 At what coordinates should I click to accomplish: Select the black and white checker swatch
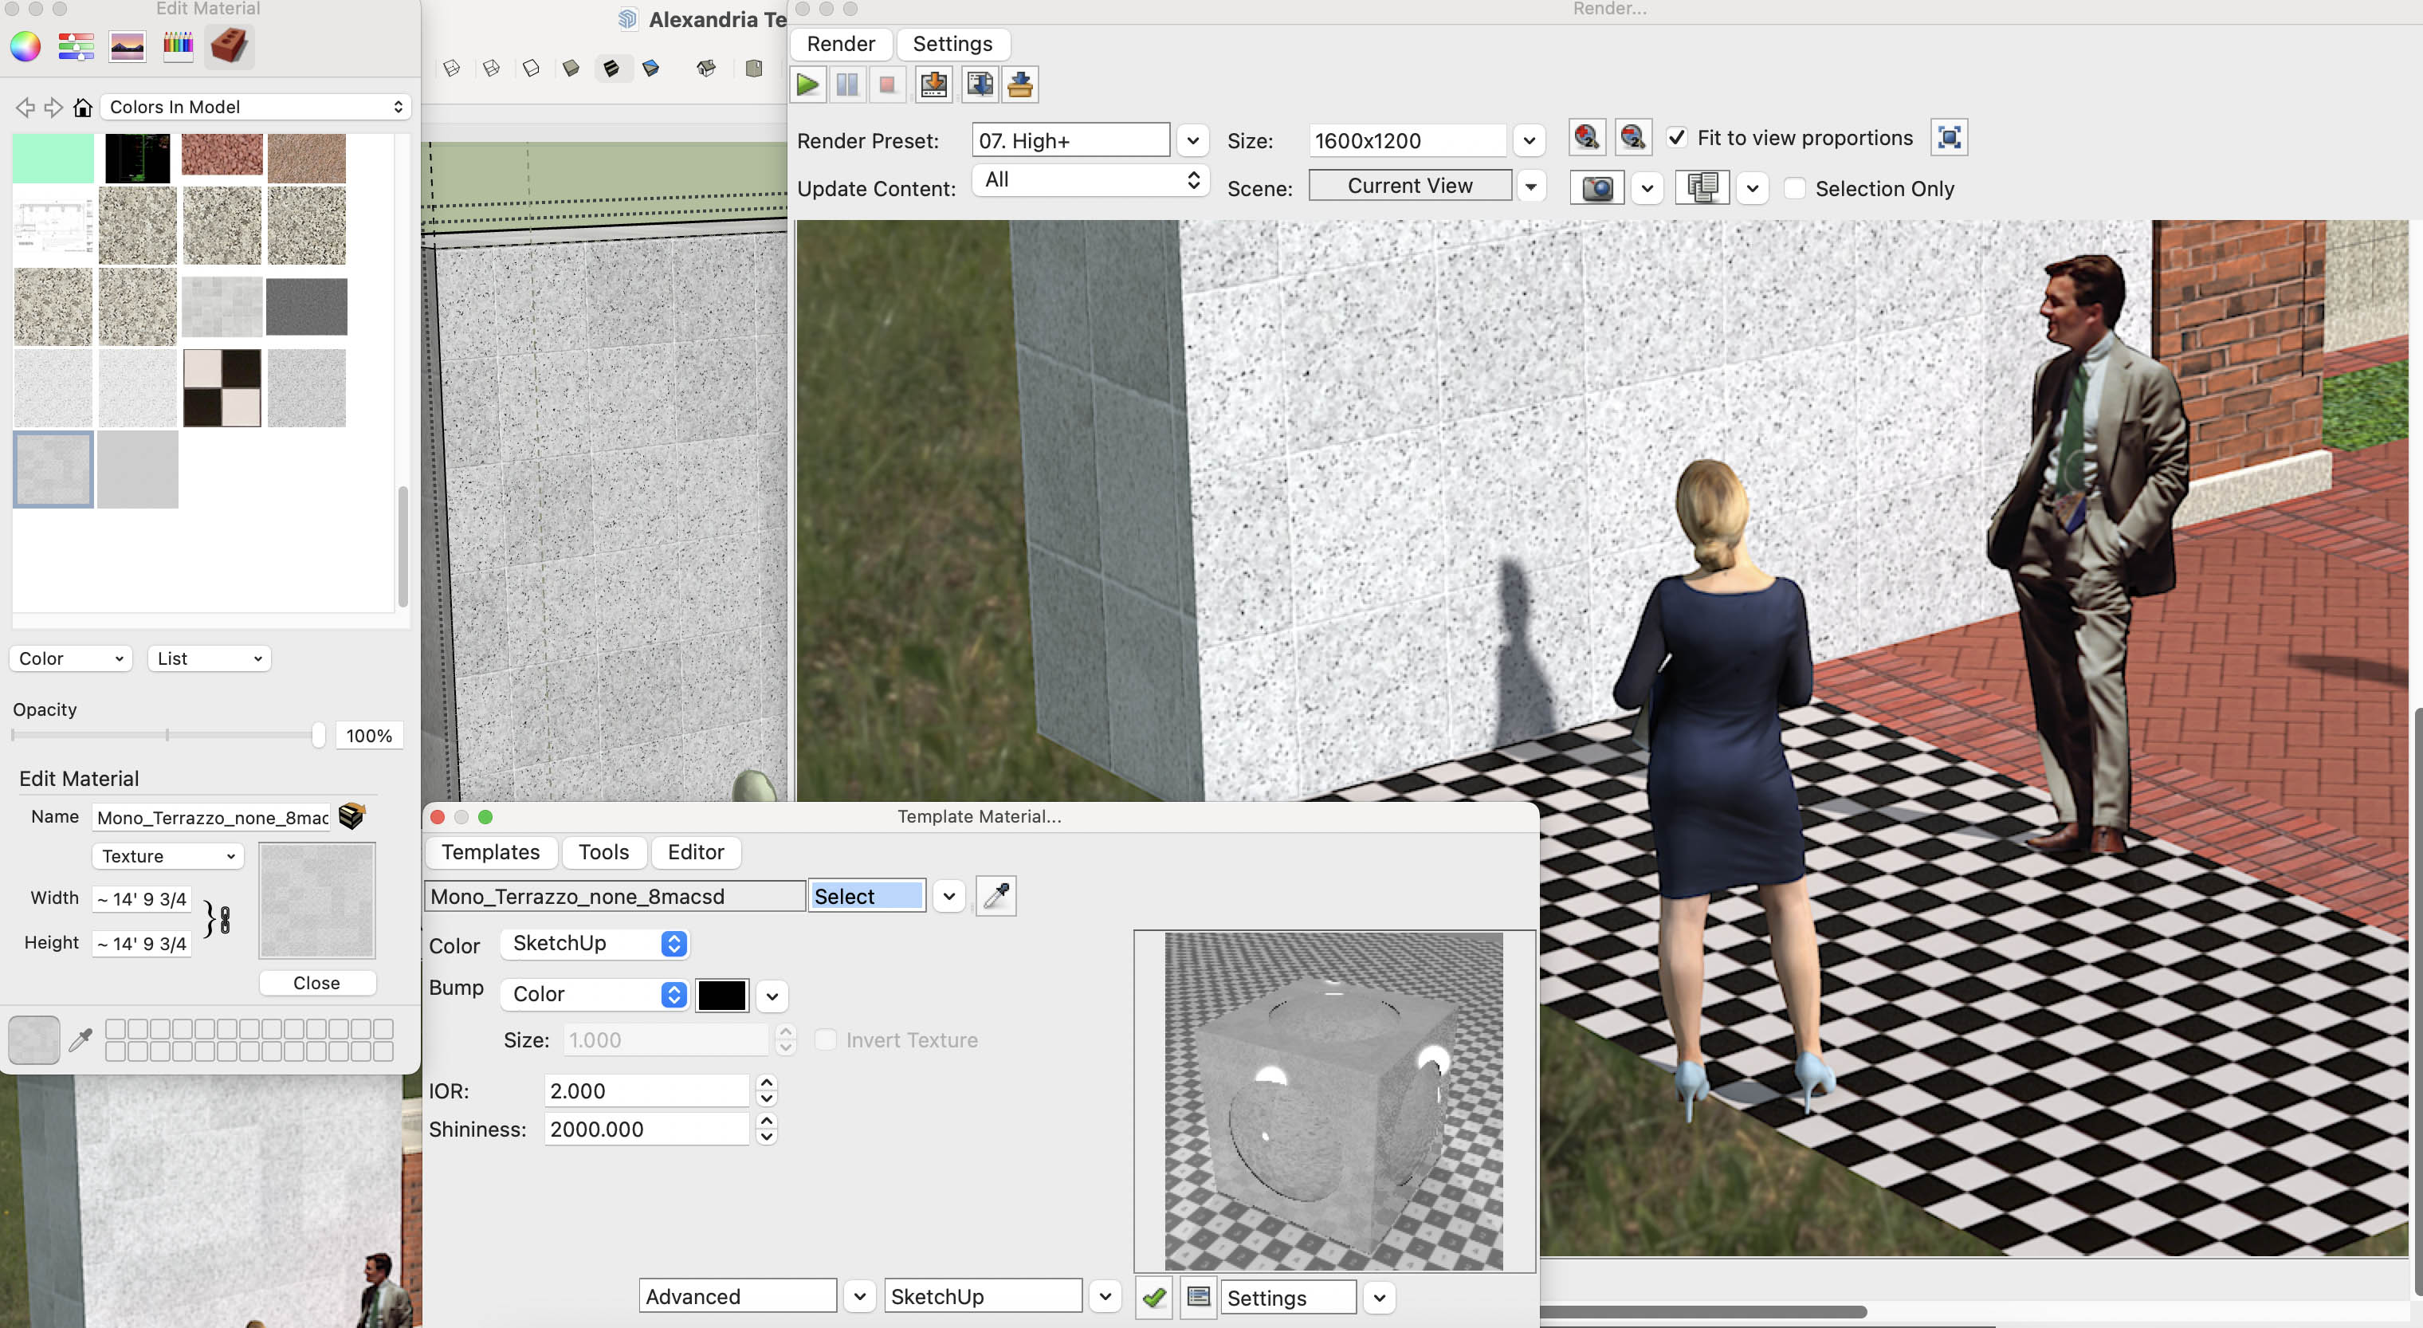[222, 387]
